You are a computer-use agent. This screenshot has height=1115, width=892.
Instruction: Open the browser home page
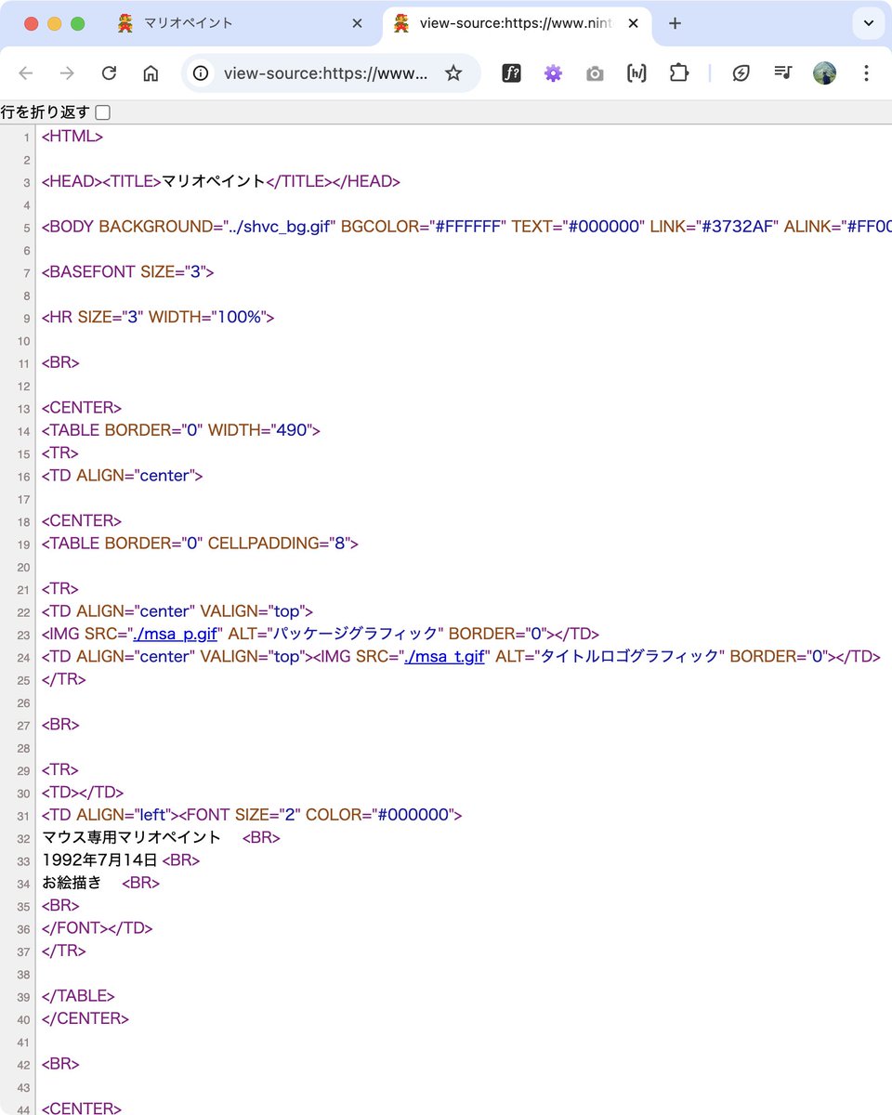(x=151, y=73)
